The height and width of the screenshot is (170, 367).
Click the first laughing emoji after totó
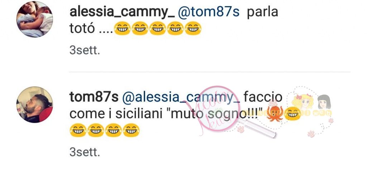tap(122, 29)
